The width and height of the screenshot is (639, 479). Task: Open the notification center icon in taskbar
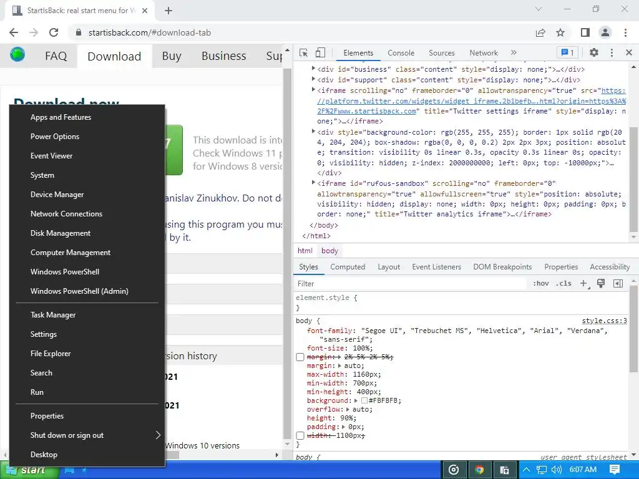615,470
